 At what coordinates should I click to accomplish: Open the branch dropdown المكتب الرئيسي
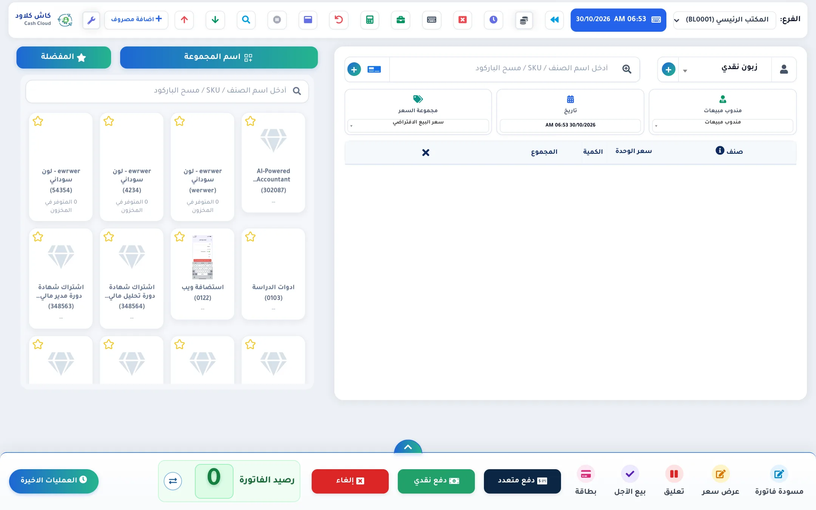pos(725,20)
